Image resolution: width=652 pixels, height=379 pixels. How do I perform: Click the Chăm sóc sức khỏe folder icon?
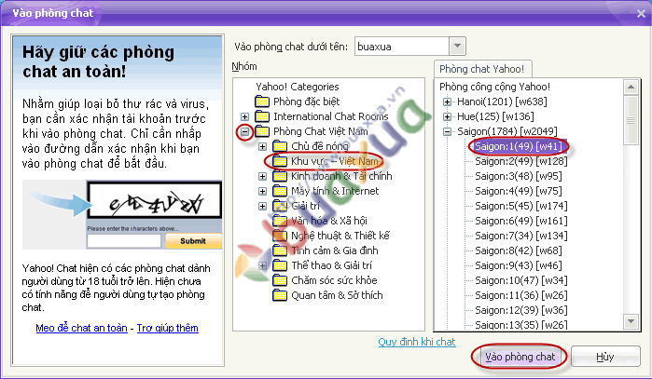coord(280,280)
